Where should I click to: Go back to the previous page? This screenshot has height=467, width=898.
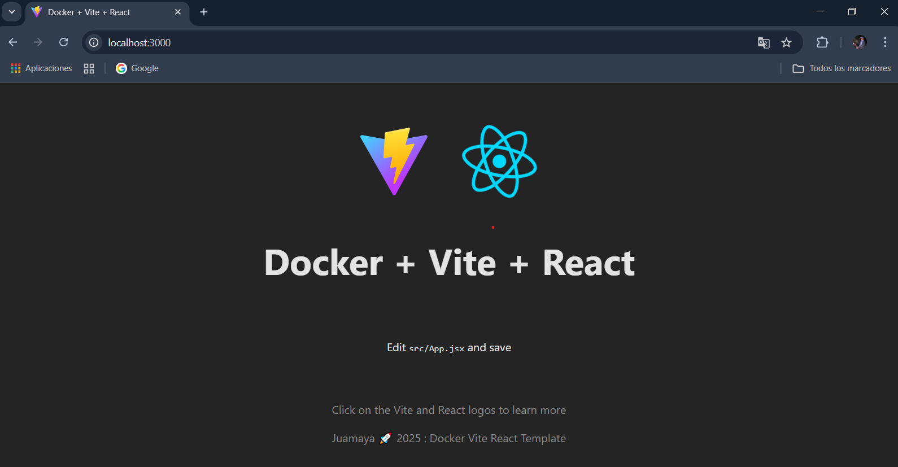(x=13, y=42)
